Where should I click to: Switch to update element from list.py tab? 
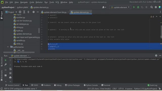coord(54,12)
